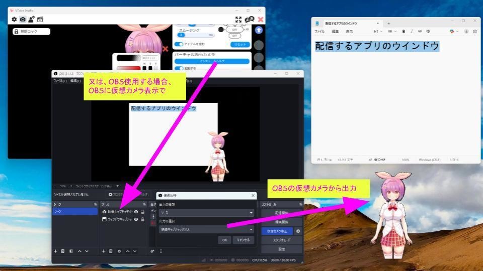Screen dimensions: 483x271
Task: Toggle lock on ウィンドウキャプチャ source
Action: point(142,219)
